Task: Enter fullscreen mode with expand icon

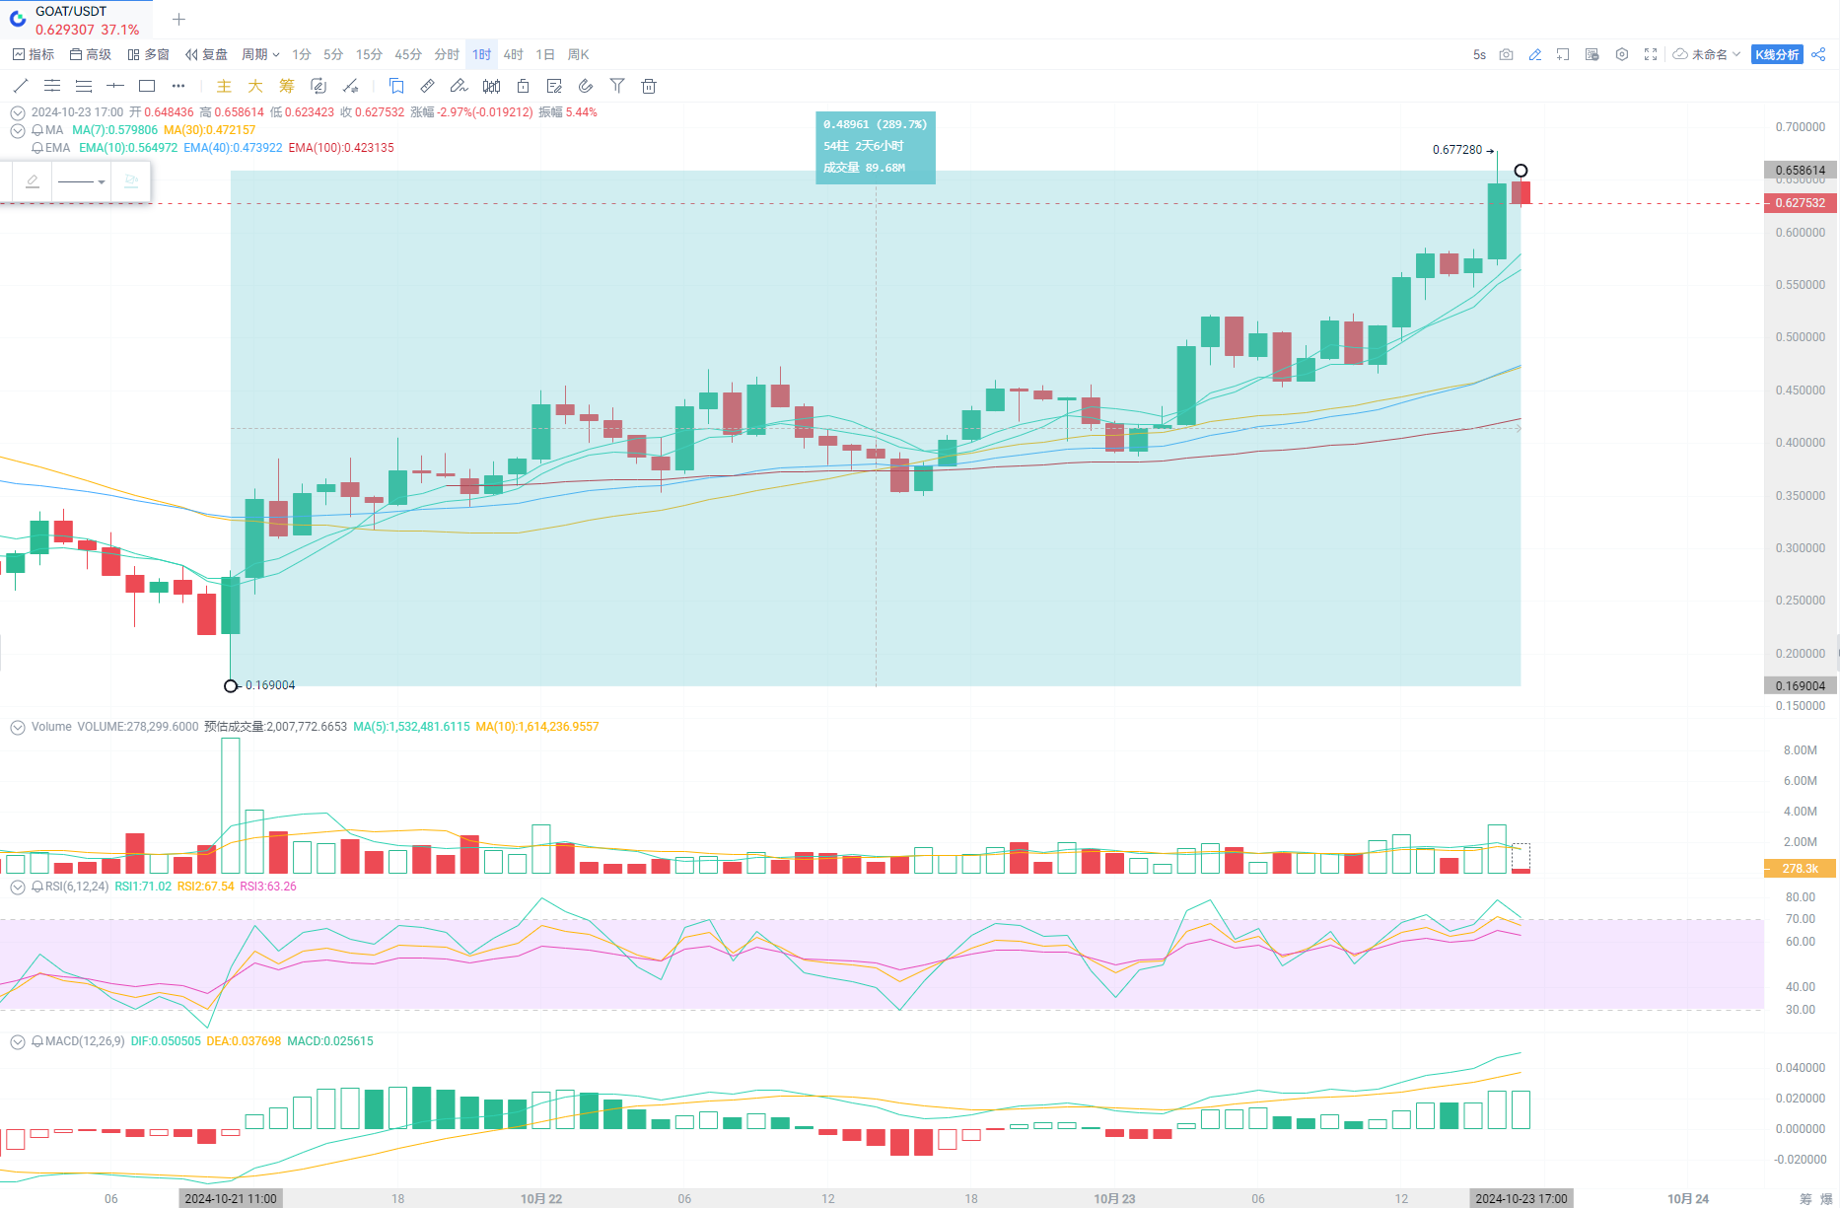Action: click(1651, 54)
